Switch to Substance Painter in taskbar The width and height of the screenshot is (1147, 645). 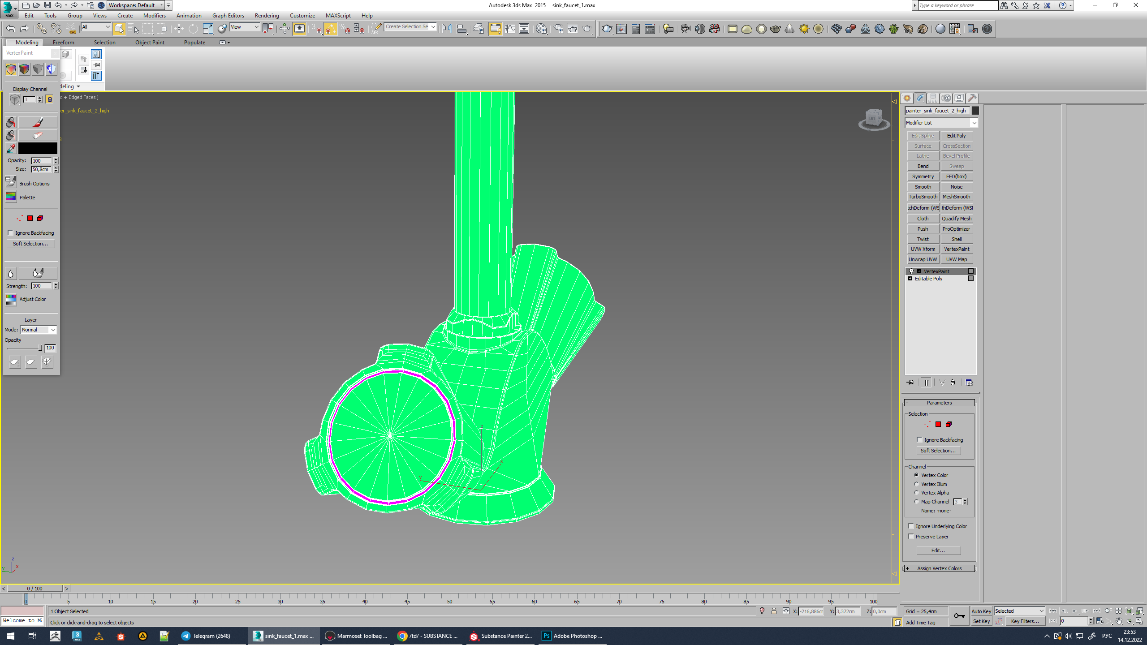(x=501, y=636)
